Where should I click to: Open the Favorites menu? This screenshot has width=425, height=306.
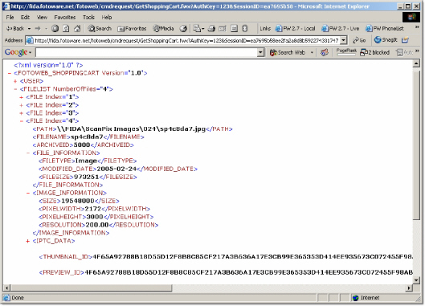pyautogui.click(x=65, y=18)
